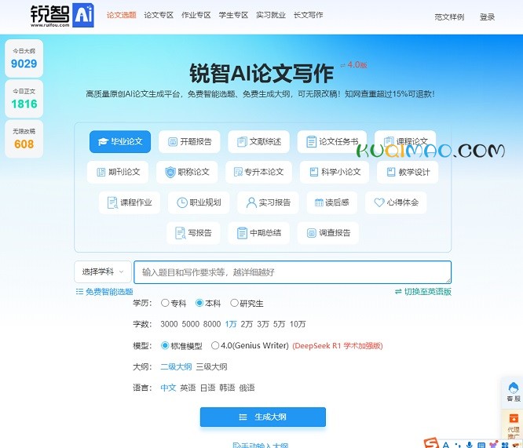The height and width of the screenshot is (448, 523).
Task: Set word count to 8000
Action: tap(212, 324)
